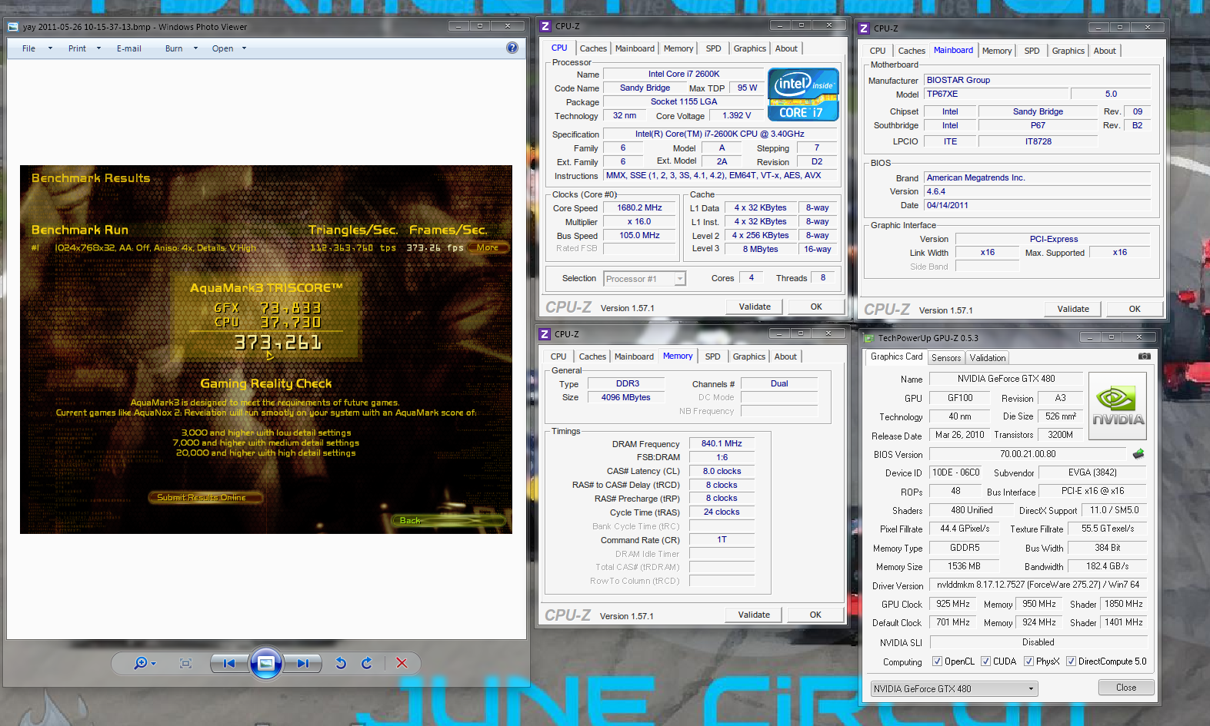Switch to Validation tab in GPU-Z
This screenshot has width=1210, height=726.
(988, 358)
